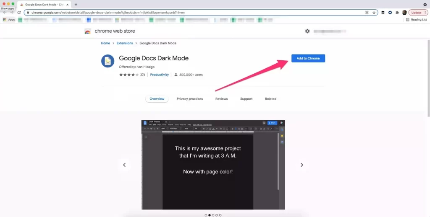Image resolution: width=430 pixels, height=217 pixels.
Task: Click the blue ring extension icon
Action: click(x=390, y=13)
